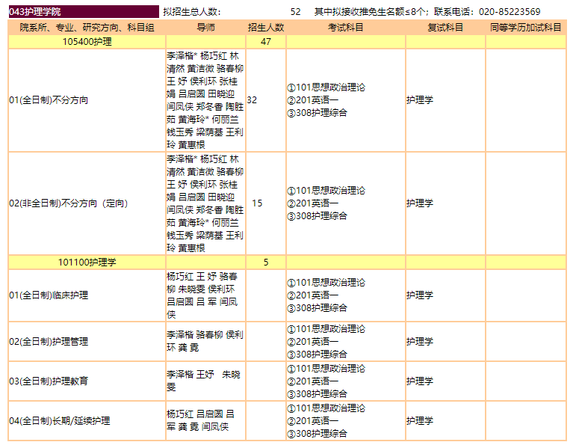The width and height of the screenshot is (573, 445).
Task: Select the 105400护理 major row
Action: [87, 42]
